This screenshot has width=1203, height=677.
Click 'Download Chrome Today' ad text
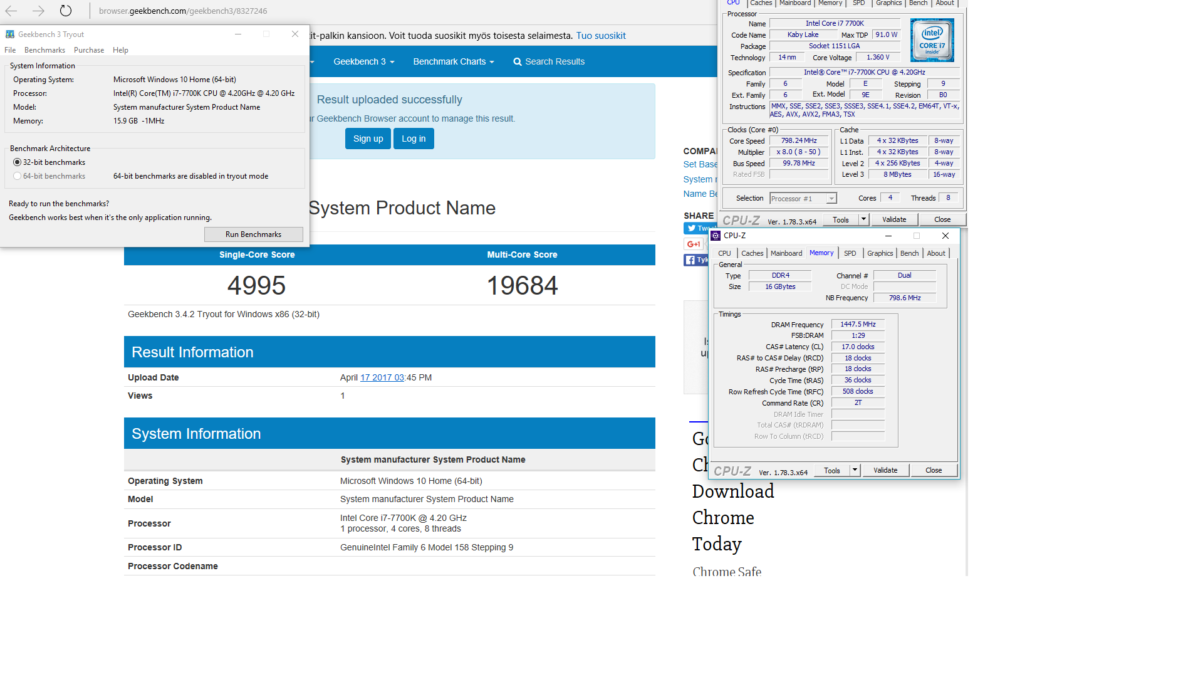733,517
